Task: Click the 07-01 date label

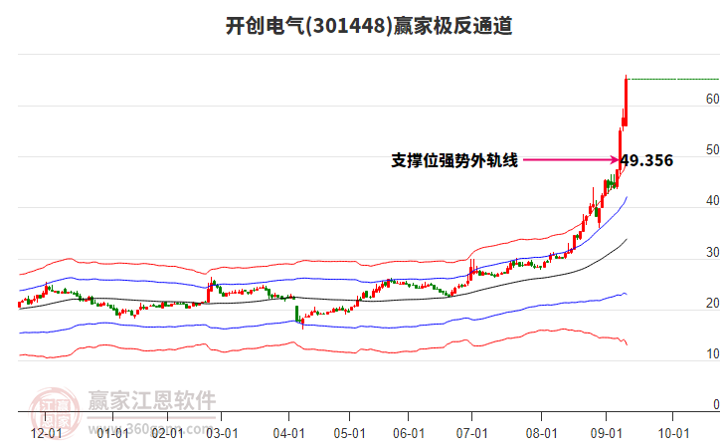Action: (x=472, y=433)
